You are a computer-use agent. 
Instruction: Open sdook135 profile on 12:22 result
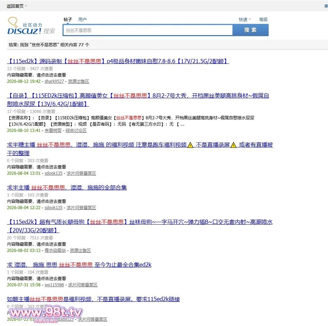click(53, 208)
